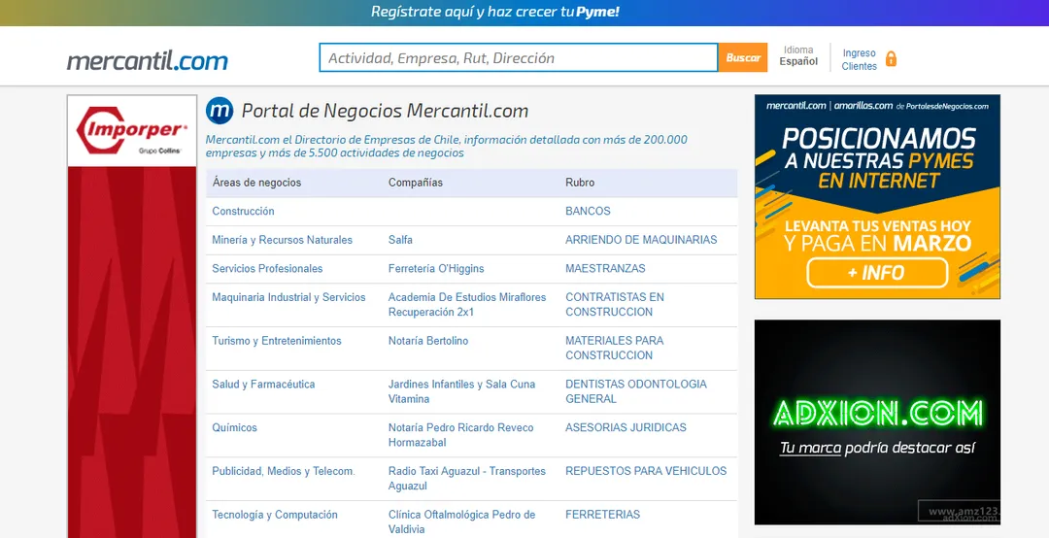Click 'Portal de Negocios Mercantil.com' heading

385,111
